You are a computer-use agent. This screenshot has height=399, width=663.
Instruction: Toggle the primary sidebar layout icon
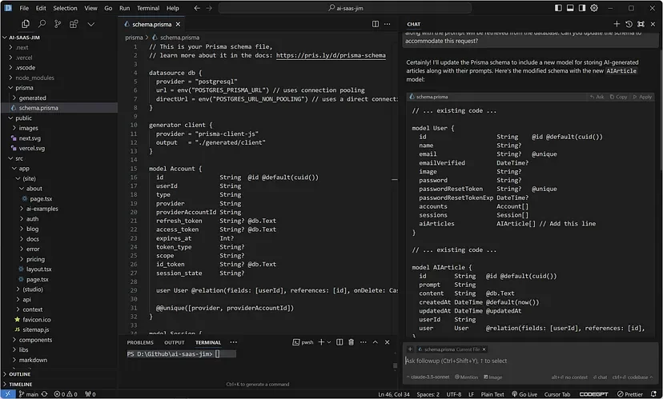[x=558, y=8]
